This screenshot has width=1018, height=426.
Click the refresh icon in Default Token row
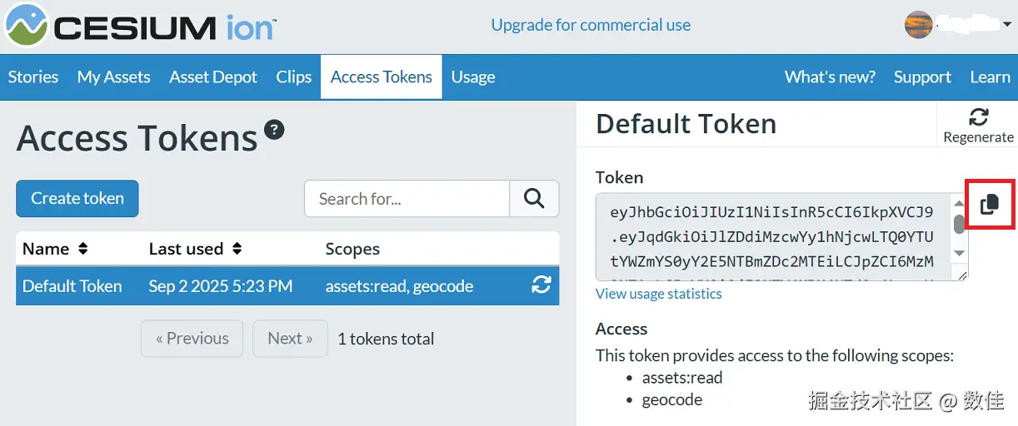pos(541,285)
